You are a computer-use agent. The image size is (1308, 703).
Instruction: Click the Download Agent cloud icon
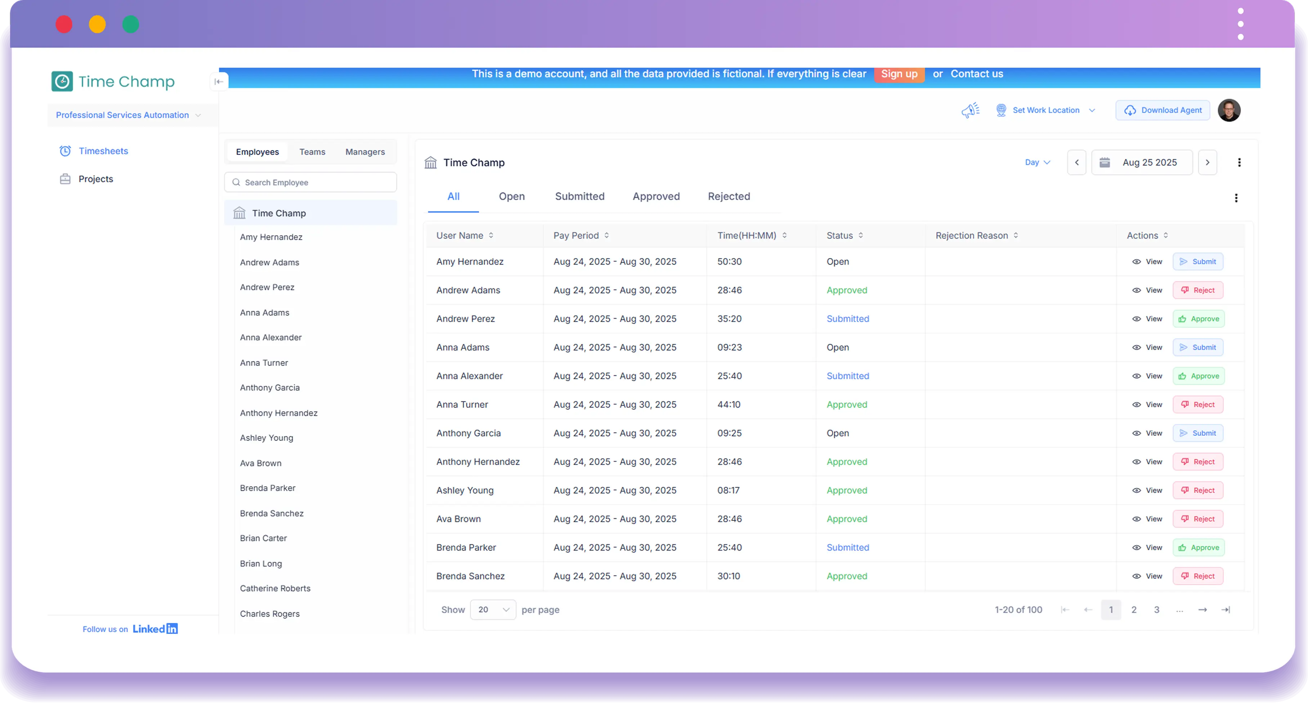point(1129,110)
